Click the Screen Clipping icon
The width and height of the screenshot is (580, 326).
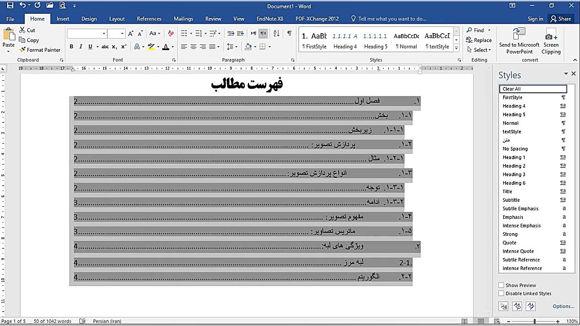[x=550, y=40]
